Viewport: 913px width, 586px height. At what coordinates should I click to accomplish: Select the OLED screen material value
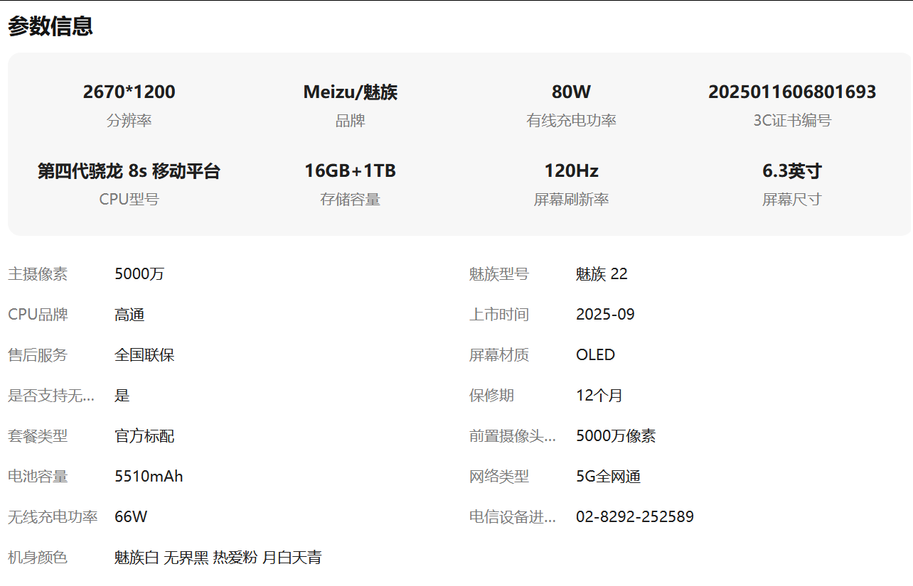pyautogui.click(x=595, y=355)
